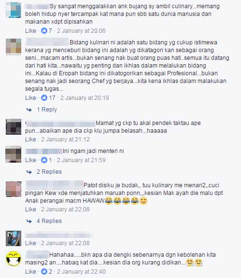The width and height of the screenshot is (241, 278).
Task: Click thumbs-up icon showing 17 likes
Action: [x=44, y=97]
